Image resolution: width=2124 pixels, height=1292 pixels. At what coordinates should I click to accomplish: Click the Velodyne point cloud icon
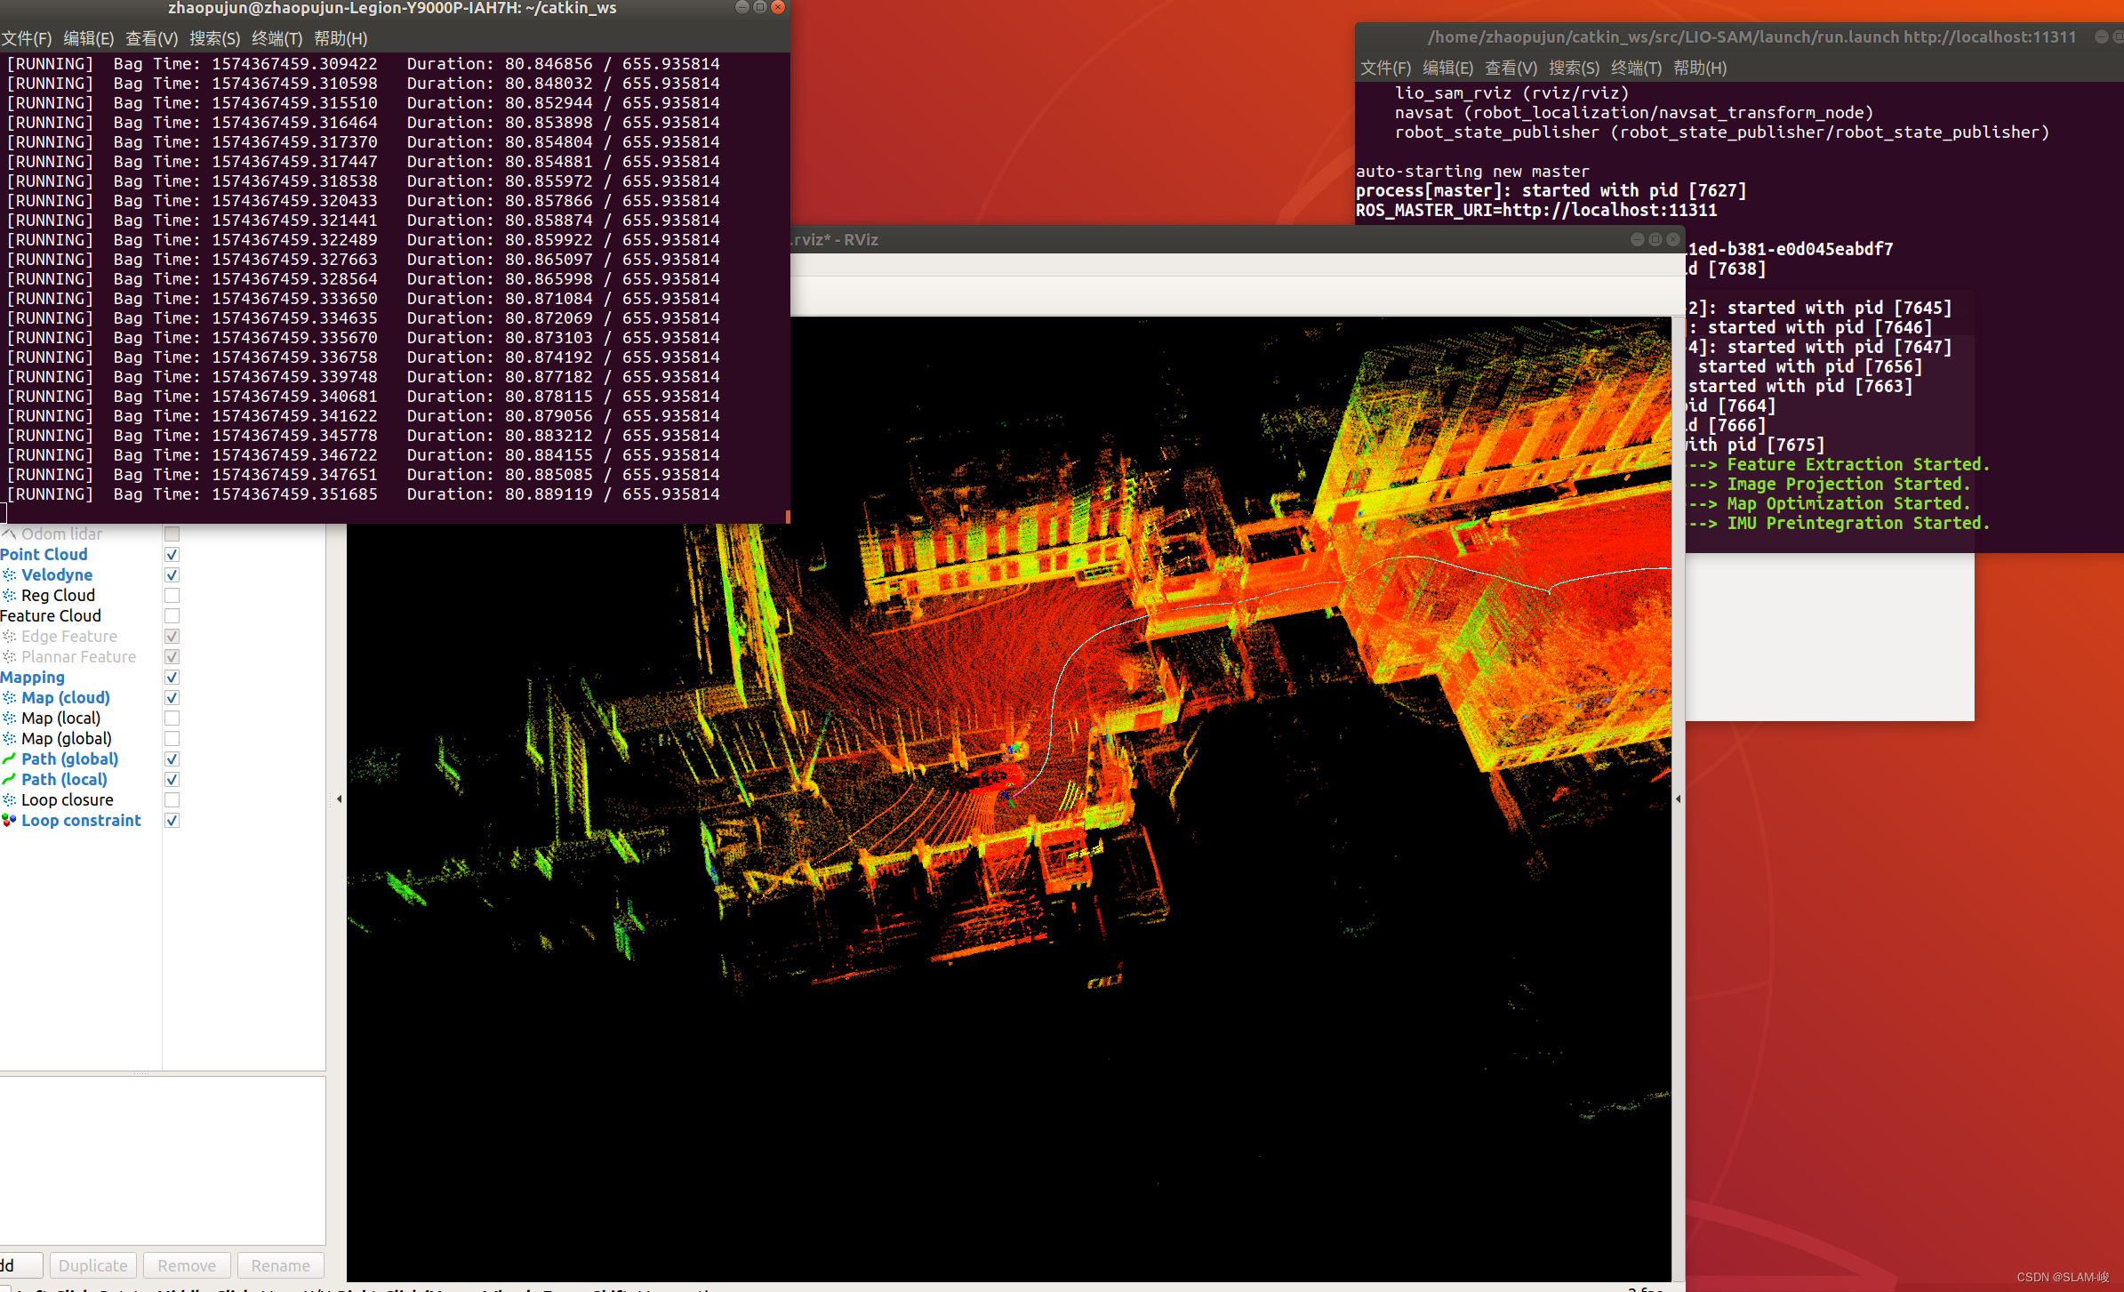[9, 575]
